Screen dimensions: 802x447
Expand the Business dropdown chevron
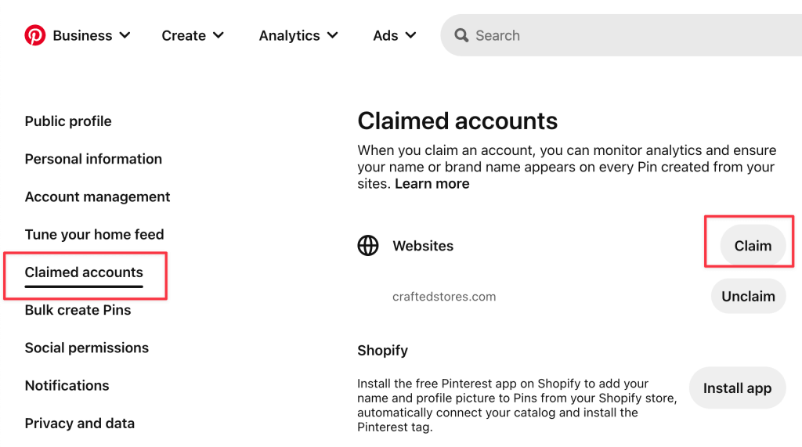125,35
